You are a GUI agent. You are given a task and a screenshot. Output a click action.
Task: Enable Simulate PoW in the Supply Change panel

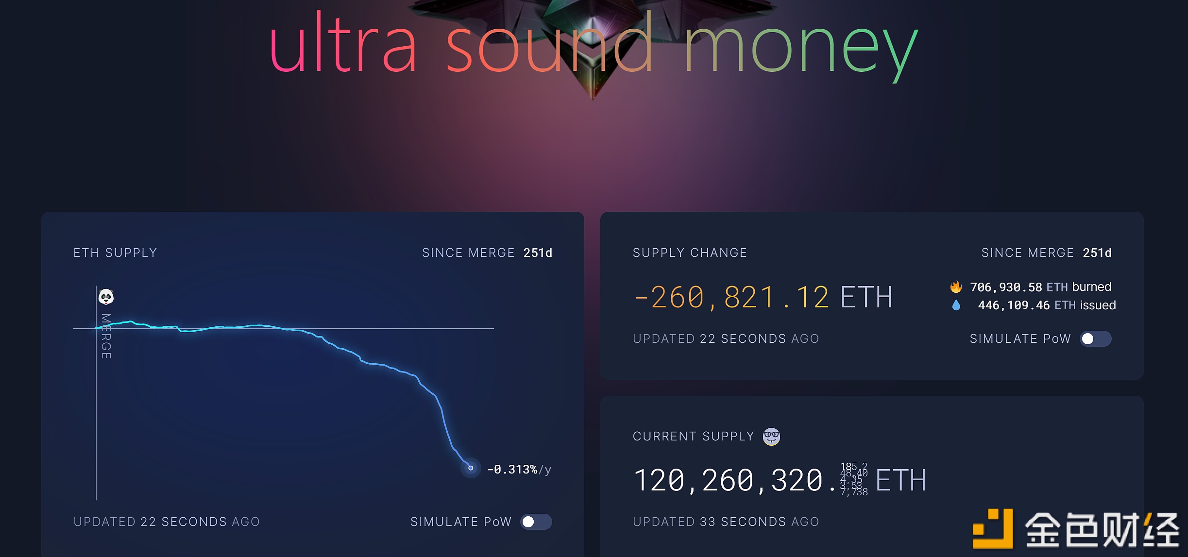tap(1095, 338)
